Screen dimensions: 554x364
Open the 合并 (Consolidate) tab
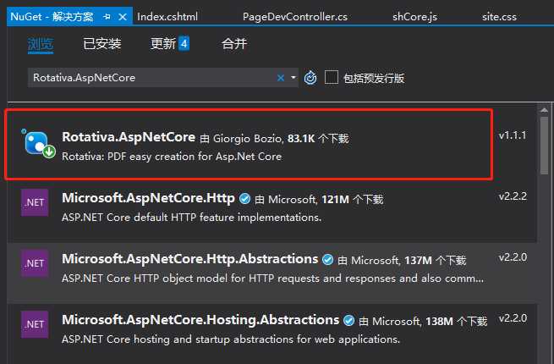click(234, 44)
